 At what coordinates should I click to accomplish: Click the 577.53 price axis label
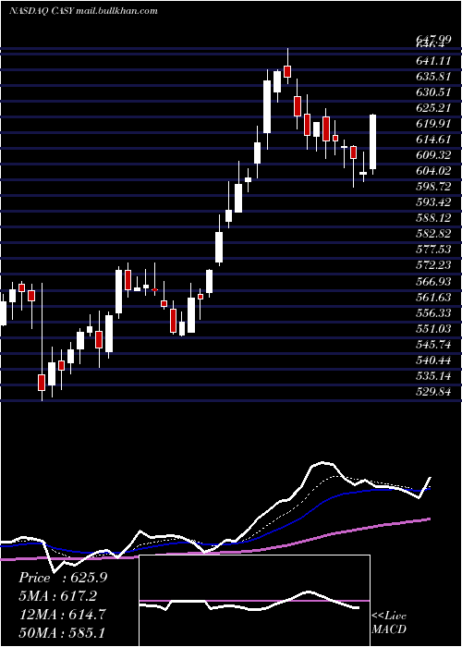coord(435,250)
